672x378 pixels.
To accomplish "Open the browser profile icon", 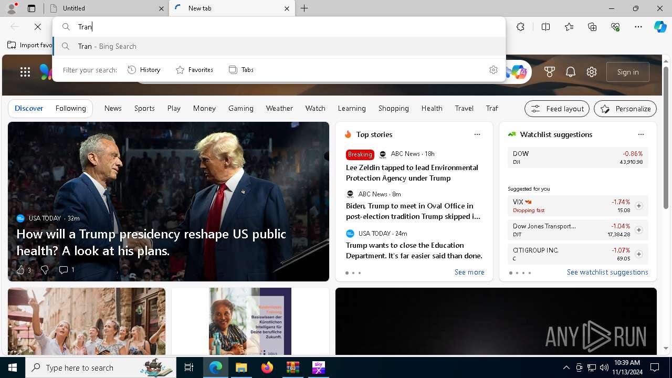I will coord(11,8).
